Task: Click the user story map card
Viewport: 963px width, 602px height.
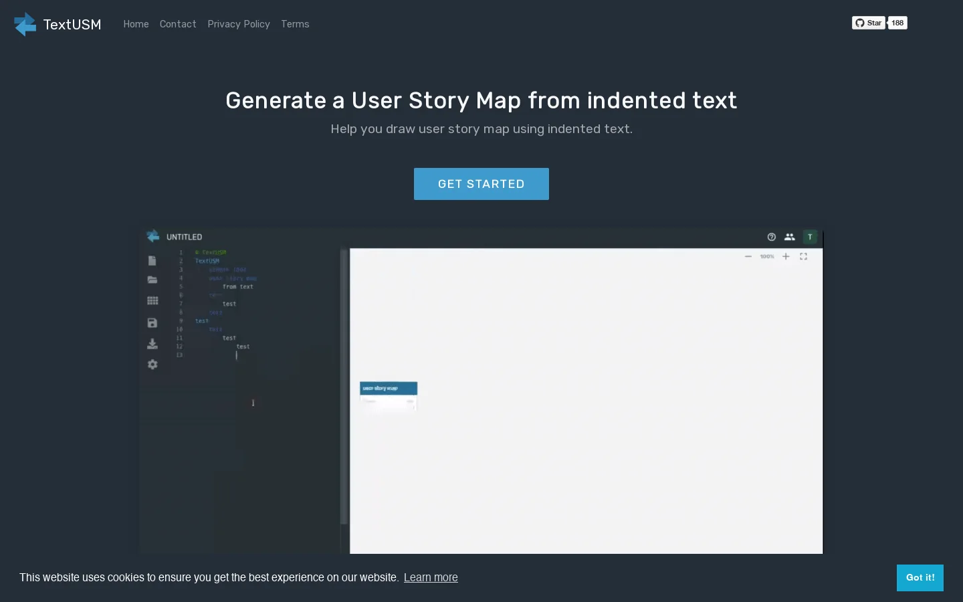Action: tap(389, 395)
